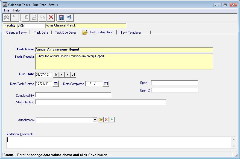Click the Completed By label
Screen dimensions: 240x159
click(x=25, y=96)
